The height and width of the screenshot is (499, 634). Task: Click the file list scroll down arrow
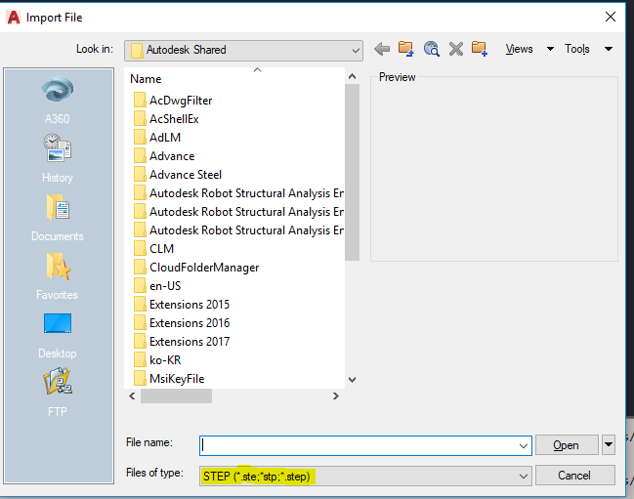pos(353,380)
